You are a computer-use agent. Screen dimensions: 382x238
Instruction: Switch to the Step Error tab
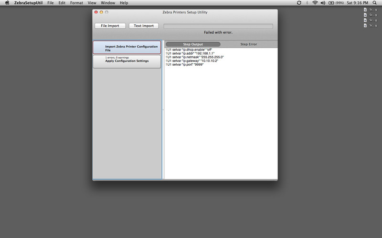[x=248, y=44]
